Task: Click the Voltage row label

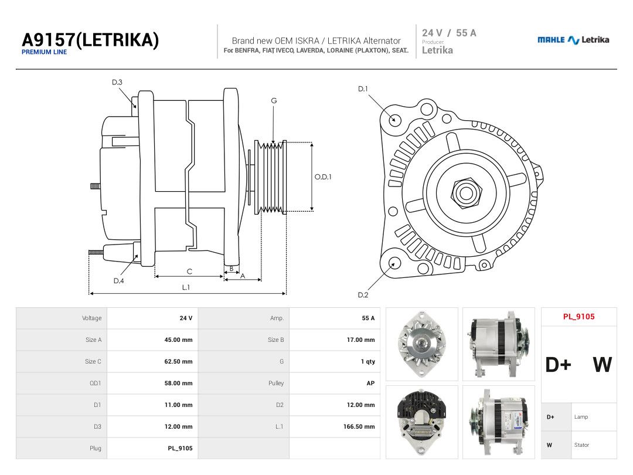Action: coord(91,318)
